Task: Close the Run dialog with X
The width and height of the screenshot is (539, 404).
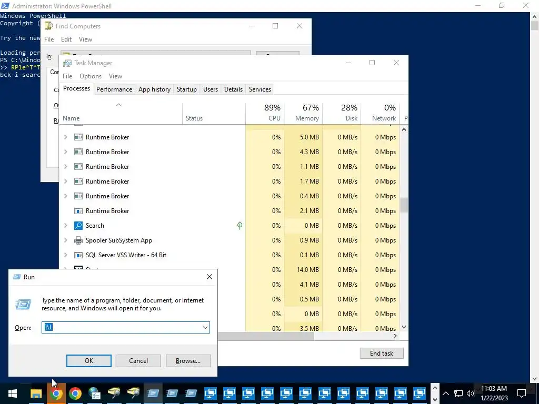Action: [209, 277]
